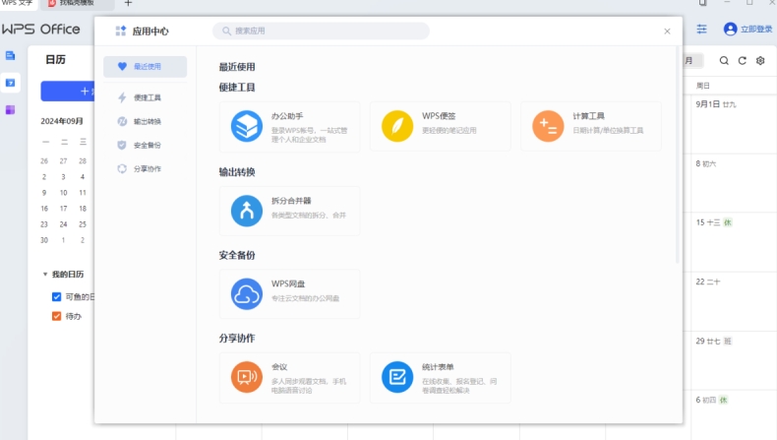
Task: Collapse the 我的日历 section
Action: click(x=45, y=275)
